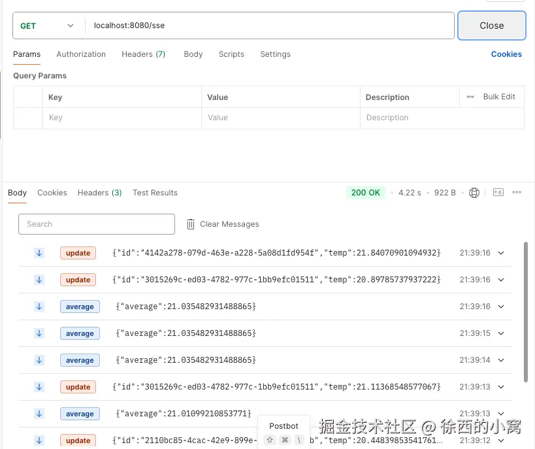Click the 4.22 s response time

point(410,193)
